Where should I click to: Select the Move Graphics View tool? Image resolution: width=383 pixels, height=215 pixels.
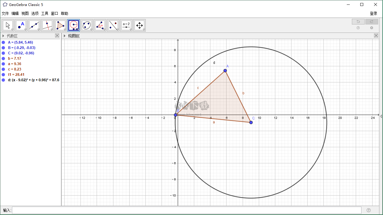(139, 25)
